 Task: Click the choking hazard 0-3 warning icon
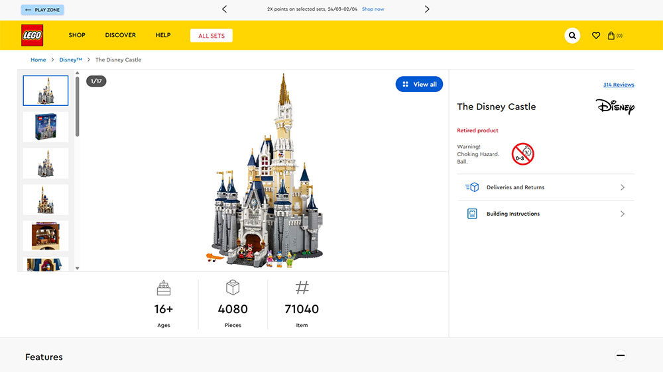click(522, 154)
